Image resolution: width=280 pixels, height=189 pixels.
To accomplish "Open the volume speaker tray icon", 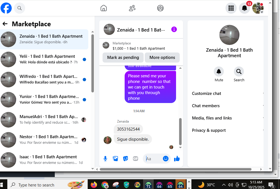I will pos(231,185).
